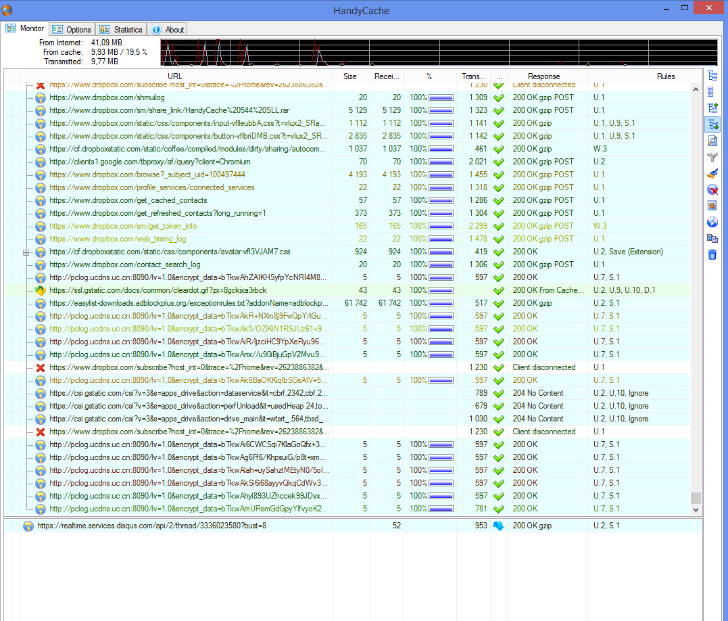Click the blue trash bin icon
Image resolution: width=728 pixels, height=621 pixels.
(712, 254)
